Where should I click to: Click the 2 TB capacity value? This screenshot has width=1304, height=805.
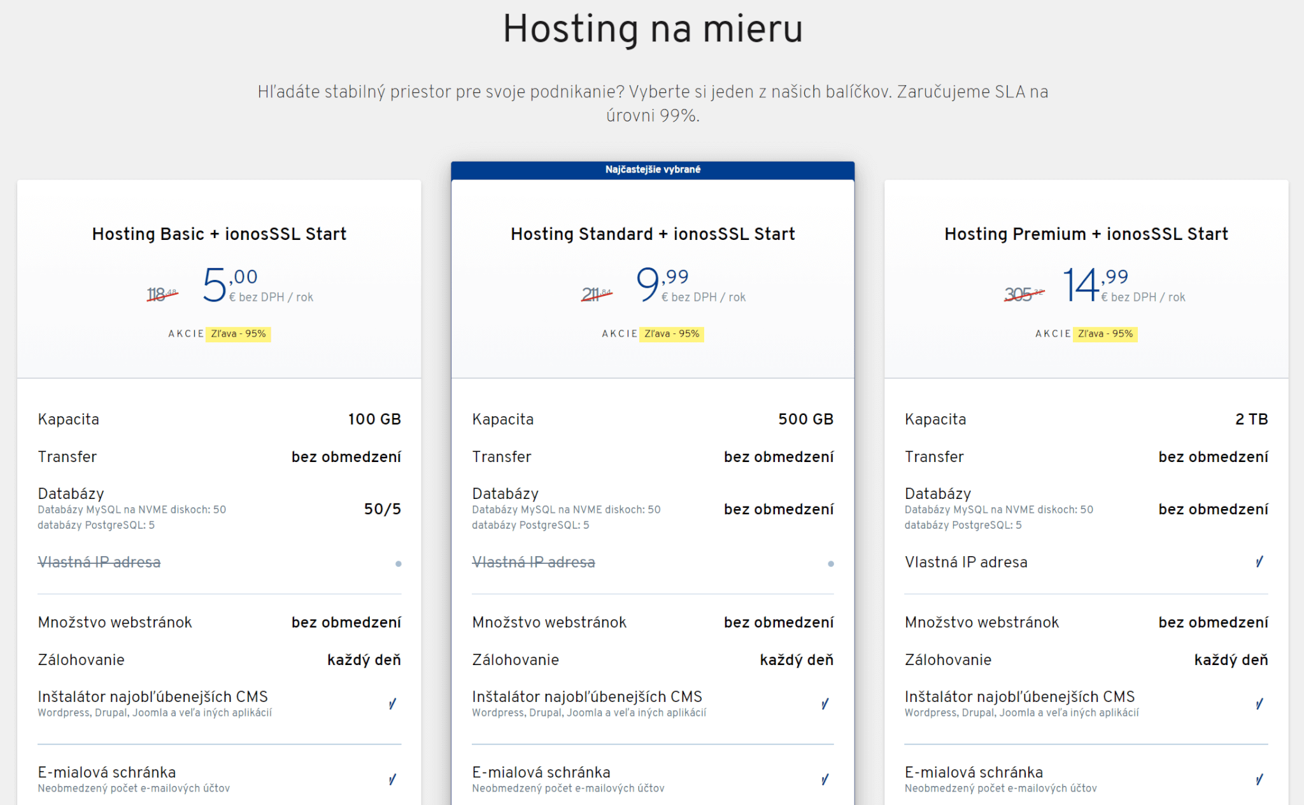point(1252,419)
